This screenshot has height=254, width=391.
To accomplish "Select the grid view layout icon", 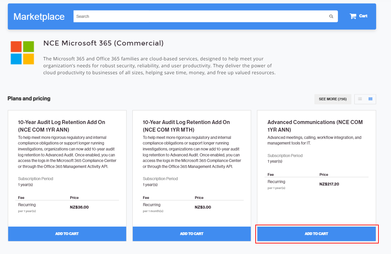I will [371, 99].
